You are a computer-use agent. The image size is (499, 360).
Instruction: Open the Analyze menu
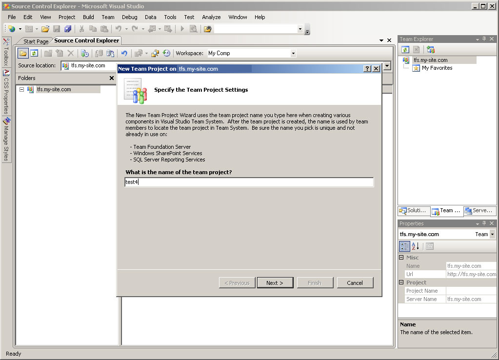tap(211, 17)
